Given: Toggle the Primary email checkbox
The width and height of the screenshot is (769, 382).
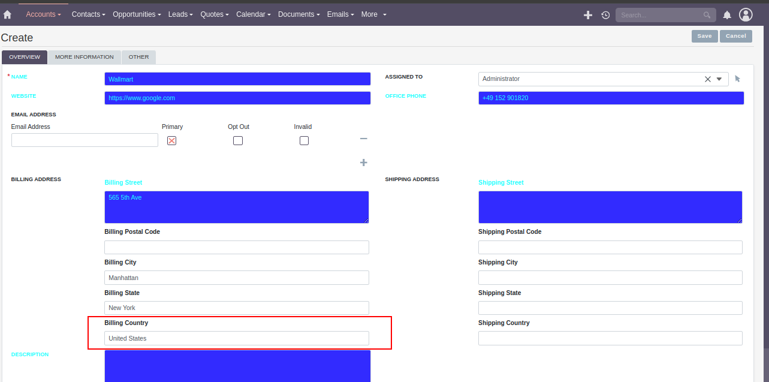Looking at the screenshot, I should pos(172,140).
